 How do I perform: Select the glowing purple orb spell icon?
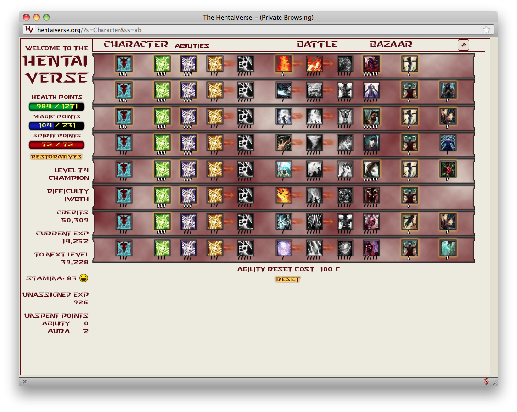tap(283, 248)
